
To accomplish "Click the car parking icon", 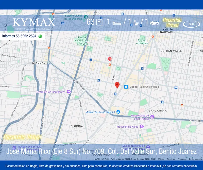I will pyautogui.click(x=154, y=23).
